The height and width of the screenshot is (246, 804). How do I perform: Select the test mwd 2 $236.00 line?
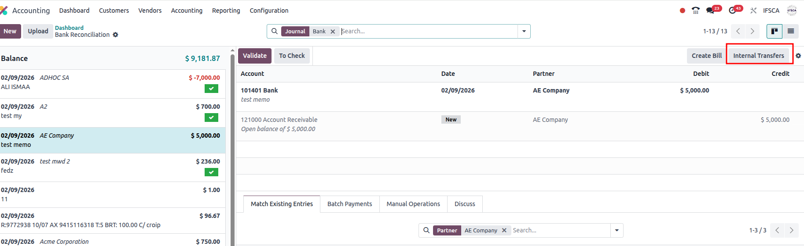[x=113, y=168]
